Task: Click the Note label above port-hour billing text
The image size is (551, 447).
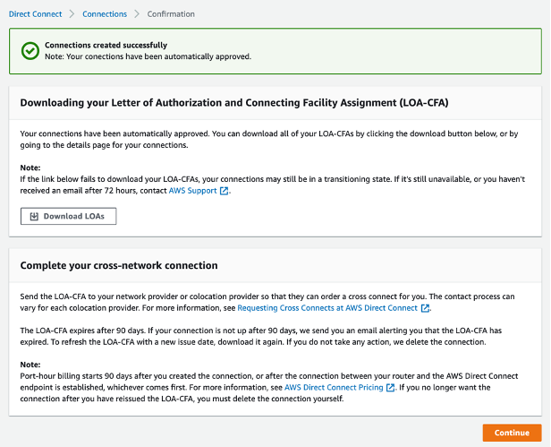Action: click(x=30, y=365)
